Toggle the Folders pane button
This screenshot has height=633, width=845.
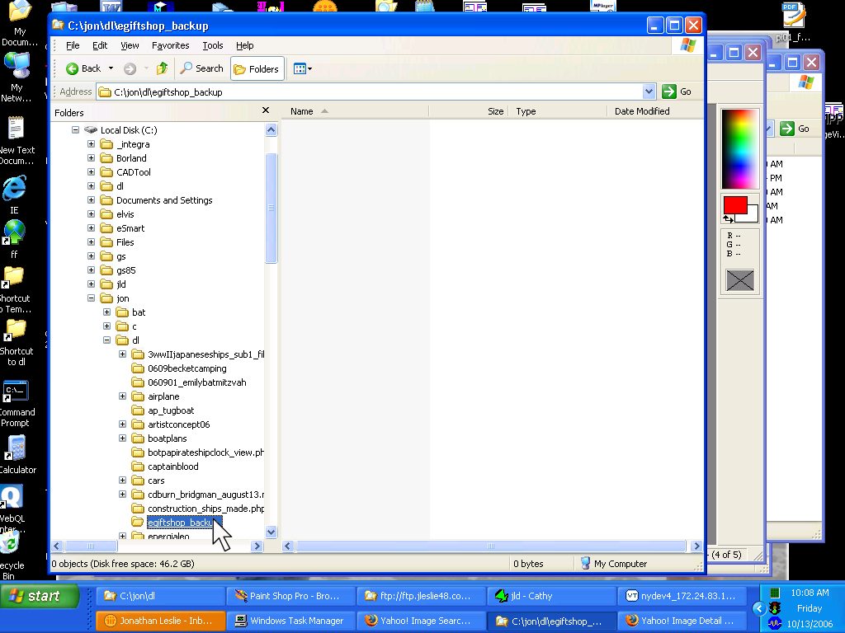[x=257, y=69]
